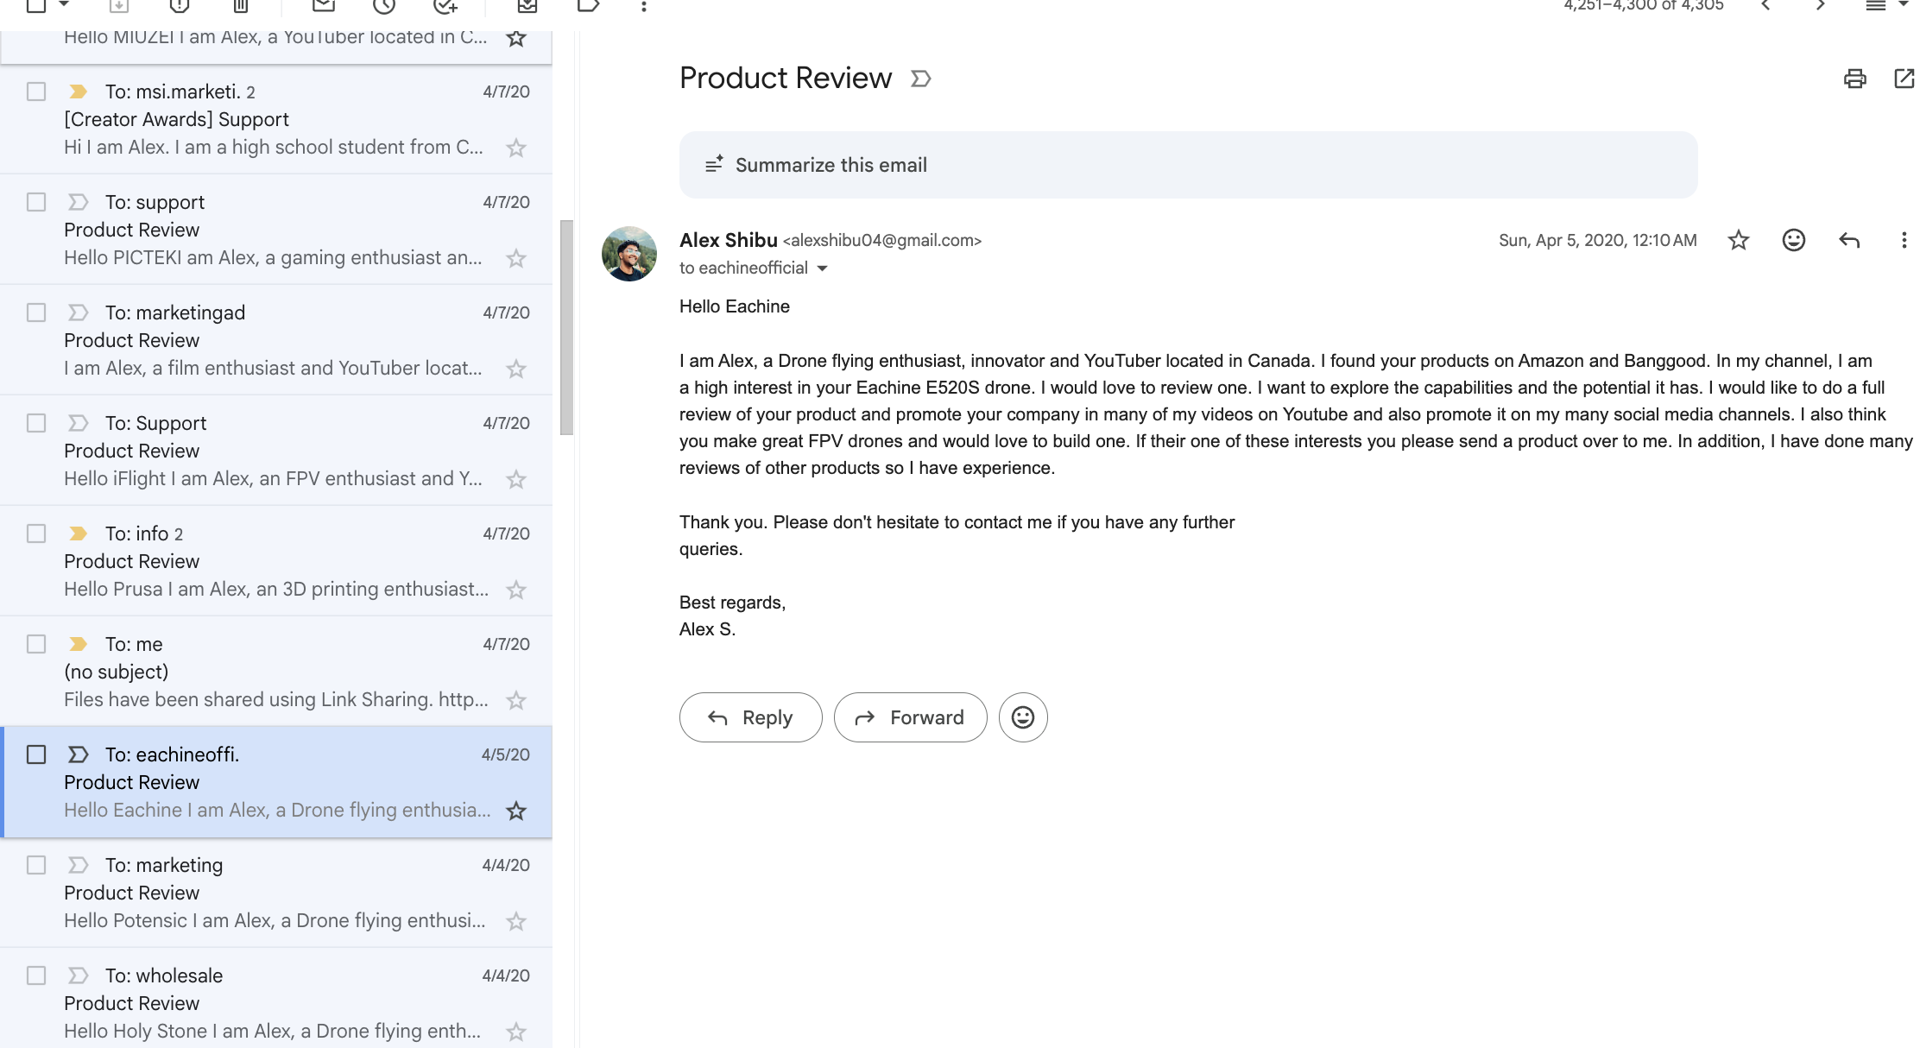Check the box beside the marketingad email
The width and height of the screenshot is (1920, 1048).
[x=36, y=313]
